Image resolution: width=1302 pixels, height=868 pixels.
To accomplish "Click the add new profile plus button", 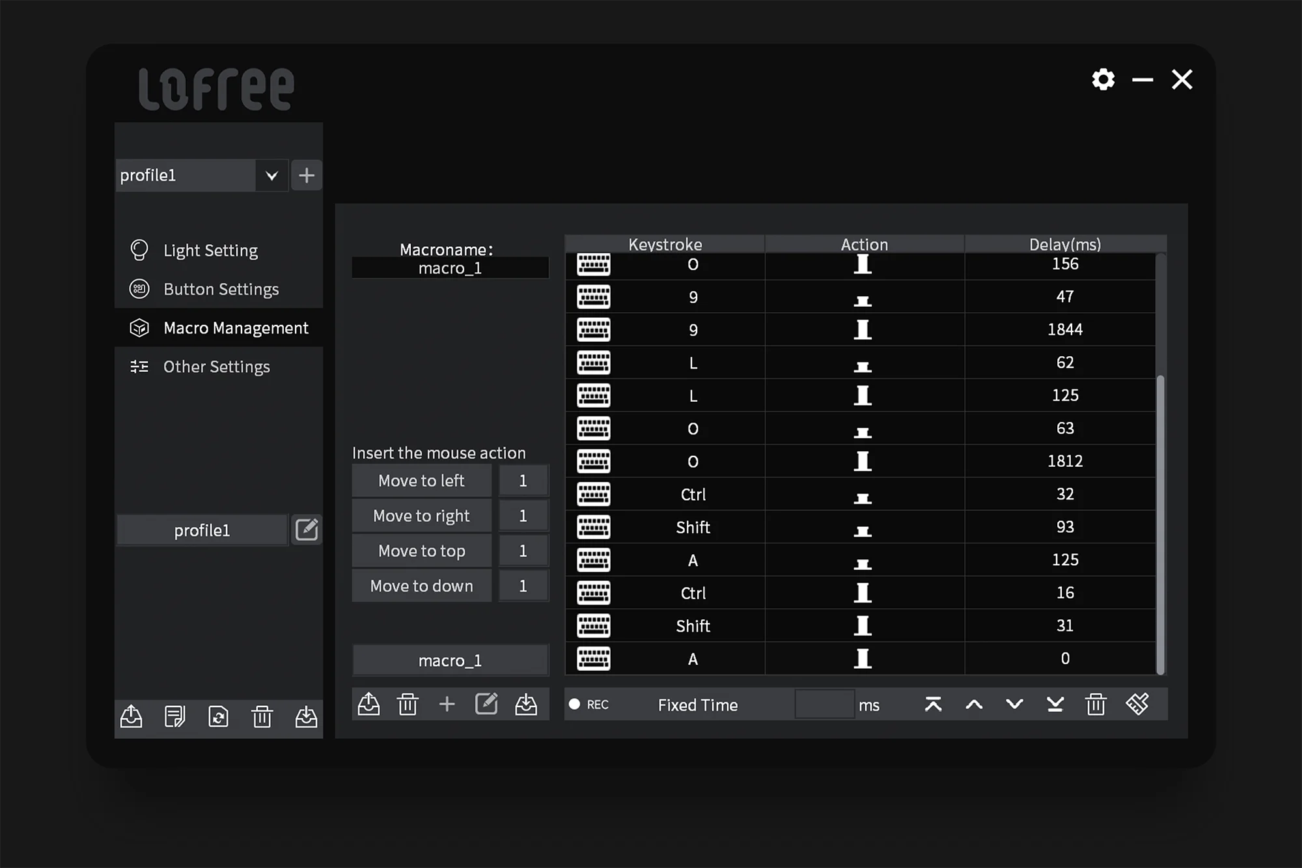I will [x=307, y=175].
